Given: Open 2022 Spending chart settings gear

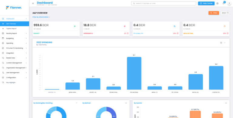Looking at the screenshot, I should pyautogui.click(x=221, y=43).
